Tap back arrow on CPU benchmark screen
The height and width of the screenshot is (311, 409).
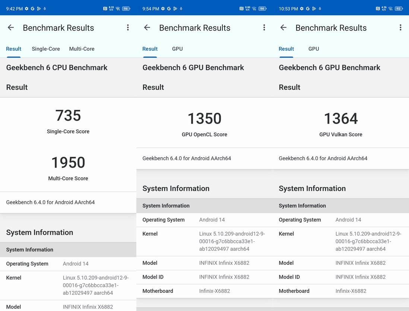tap(11, 28)
